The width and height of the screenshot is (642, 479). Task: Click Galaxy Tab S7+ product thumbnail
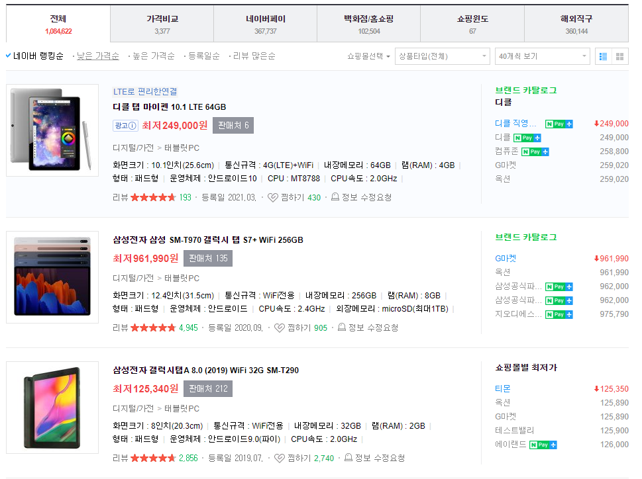52,277
